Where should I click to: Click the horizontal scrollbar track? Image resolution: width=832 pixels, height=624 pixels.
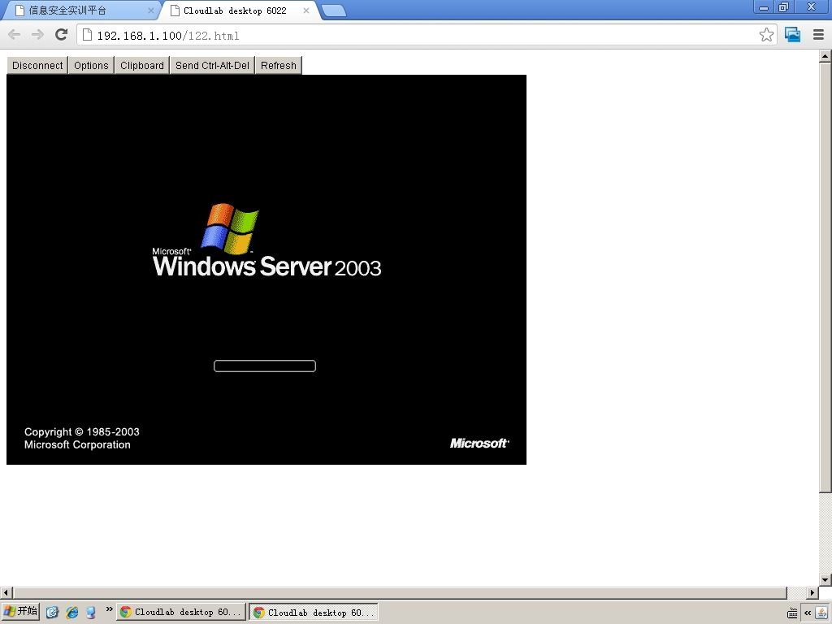pyautogui.click(x=796, y=592)
